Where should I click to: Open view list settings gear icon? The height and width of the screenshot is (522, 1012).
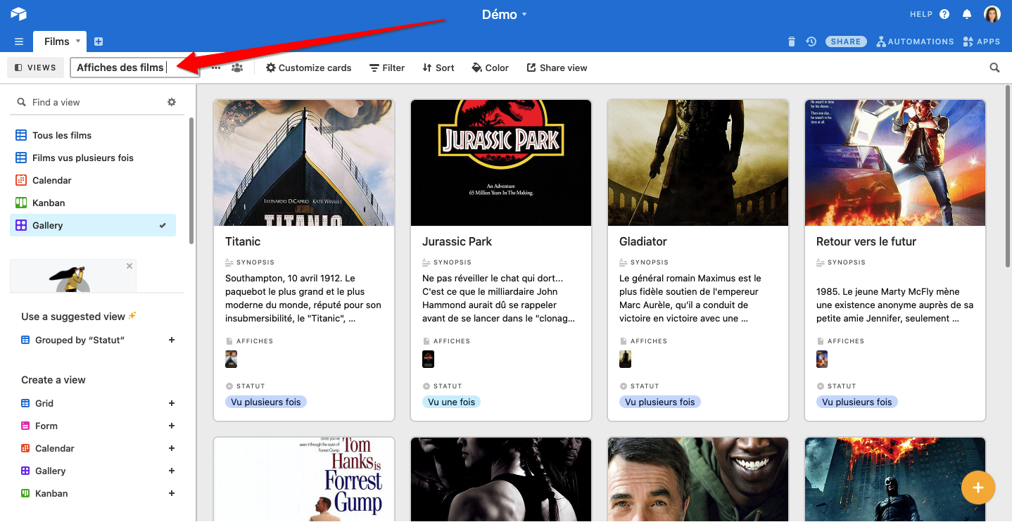point(172,102)
